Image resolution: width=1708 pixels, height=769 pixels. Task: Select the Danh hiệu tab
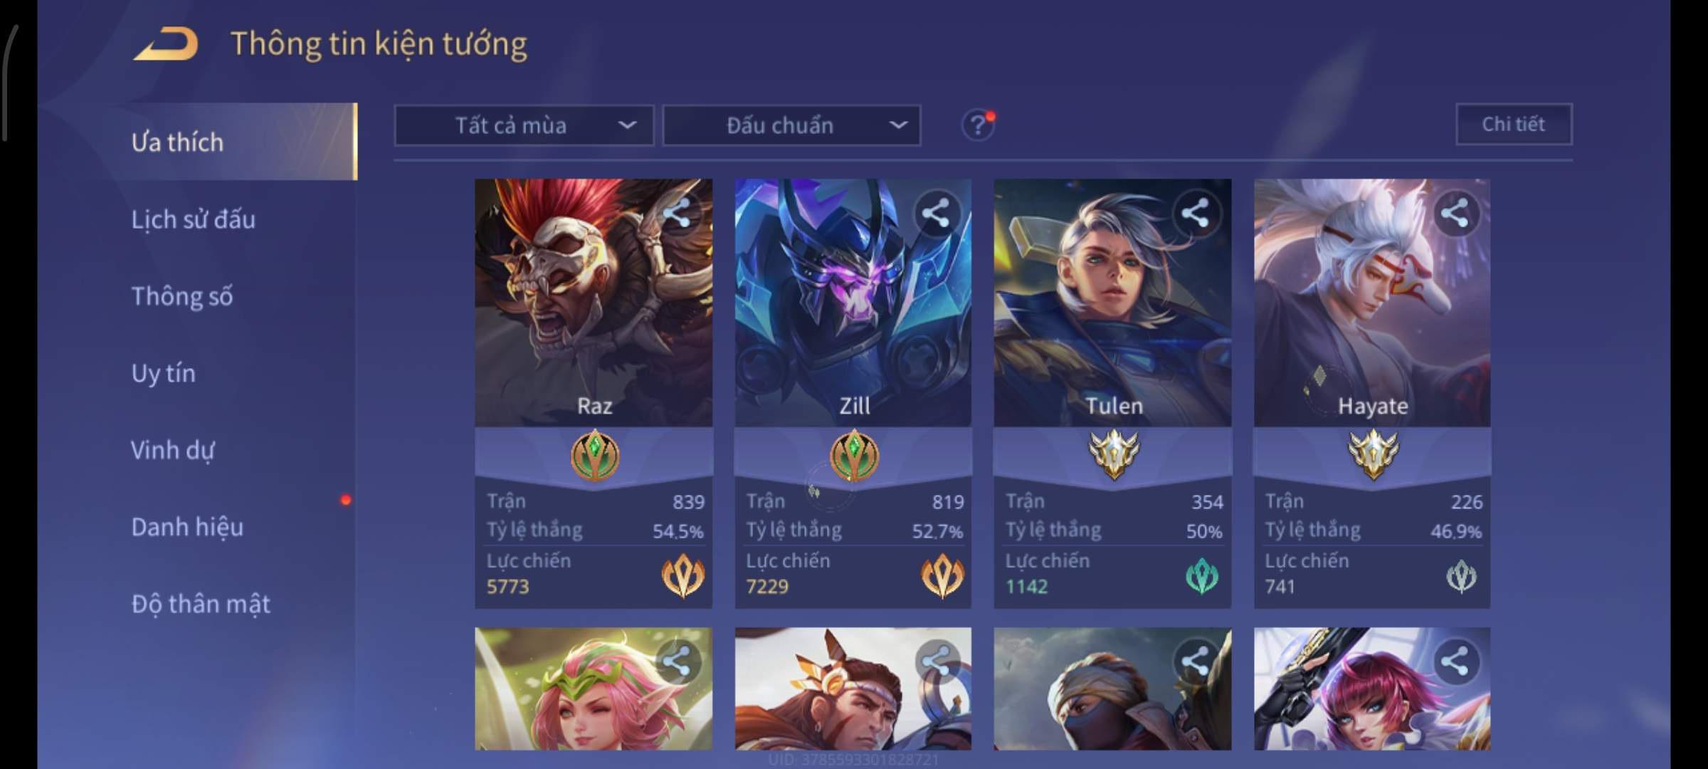pos(187,527)
